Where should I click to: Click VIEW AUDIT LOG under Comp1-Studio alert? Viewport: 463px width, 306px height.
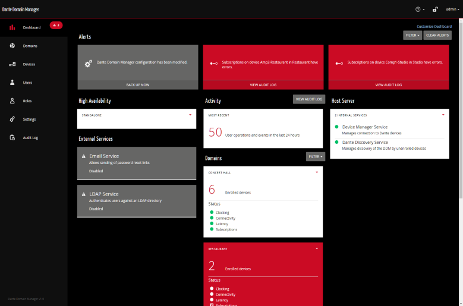point(389,85)
